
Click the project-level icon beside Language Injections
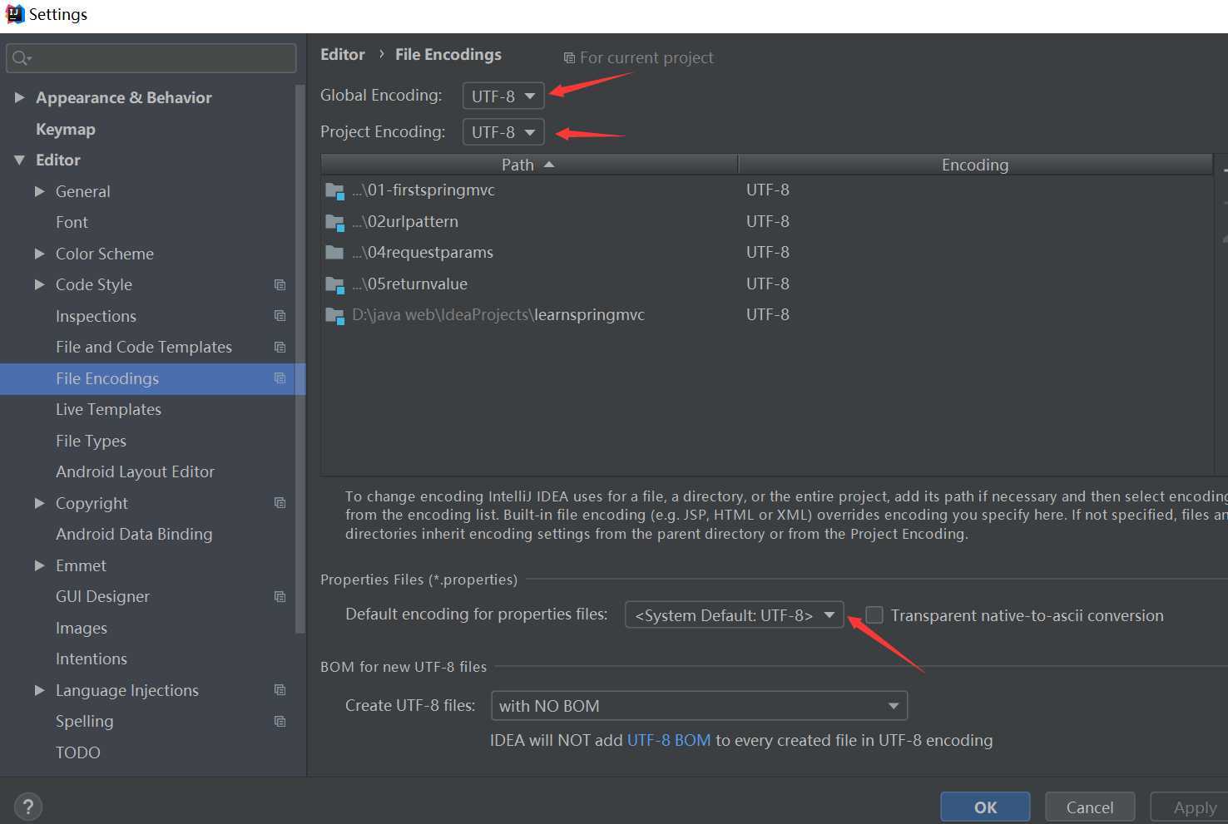coord(280,690)
